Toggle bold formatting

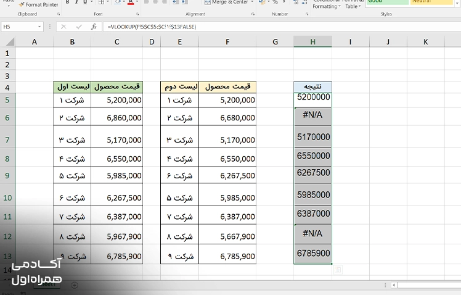click(x=68, y=2)
